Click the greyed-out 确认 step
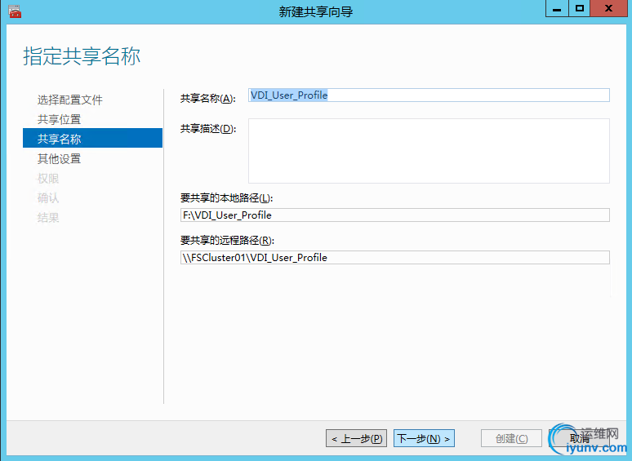 pyautogui.click(x=48, y=198)
